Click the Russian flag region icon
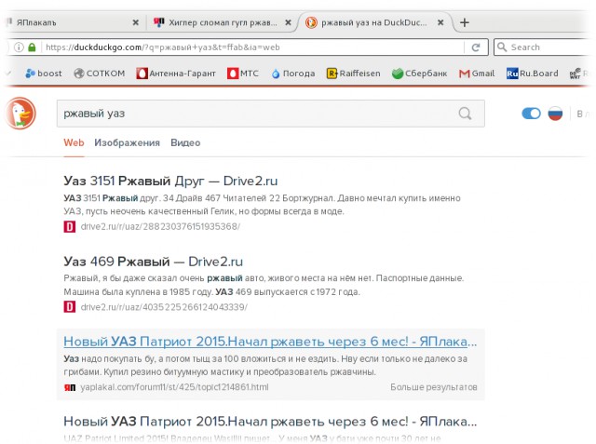Image resolution: width=596 pixels, height=444 pixels. [555, 114]
